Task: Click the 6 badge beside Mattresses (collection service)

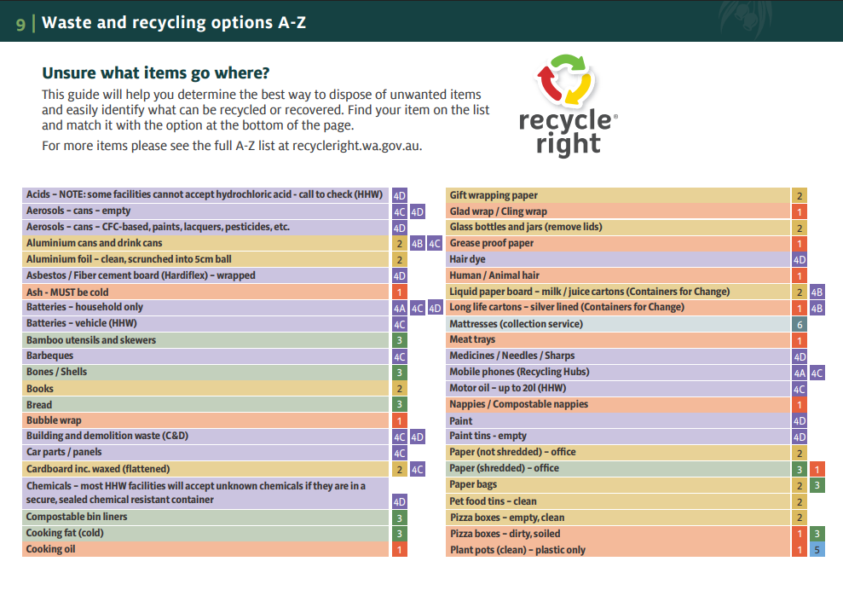Action: click(x=800, y=324)
